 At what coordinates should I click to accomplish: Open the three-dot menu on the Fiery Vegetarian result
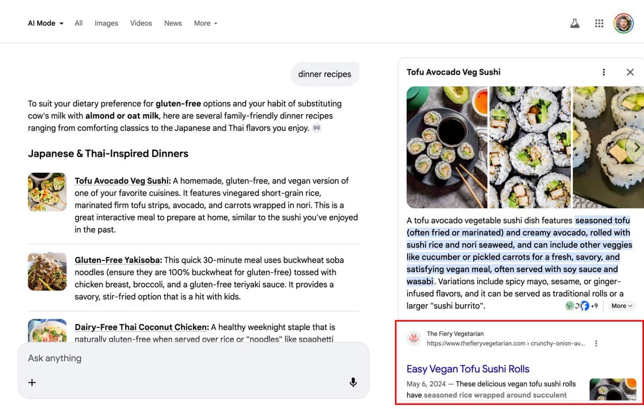coord(596,344)
